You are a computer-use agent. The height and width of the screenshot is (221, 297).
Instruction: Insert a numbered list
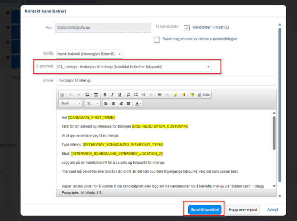[x=128, y=95]
